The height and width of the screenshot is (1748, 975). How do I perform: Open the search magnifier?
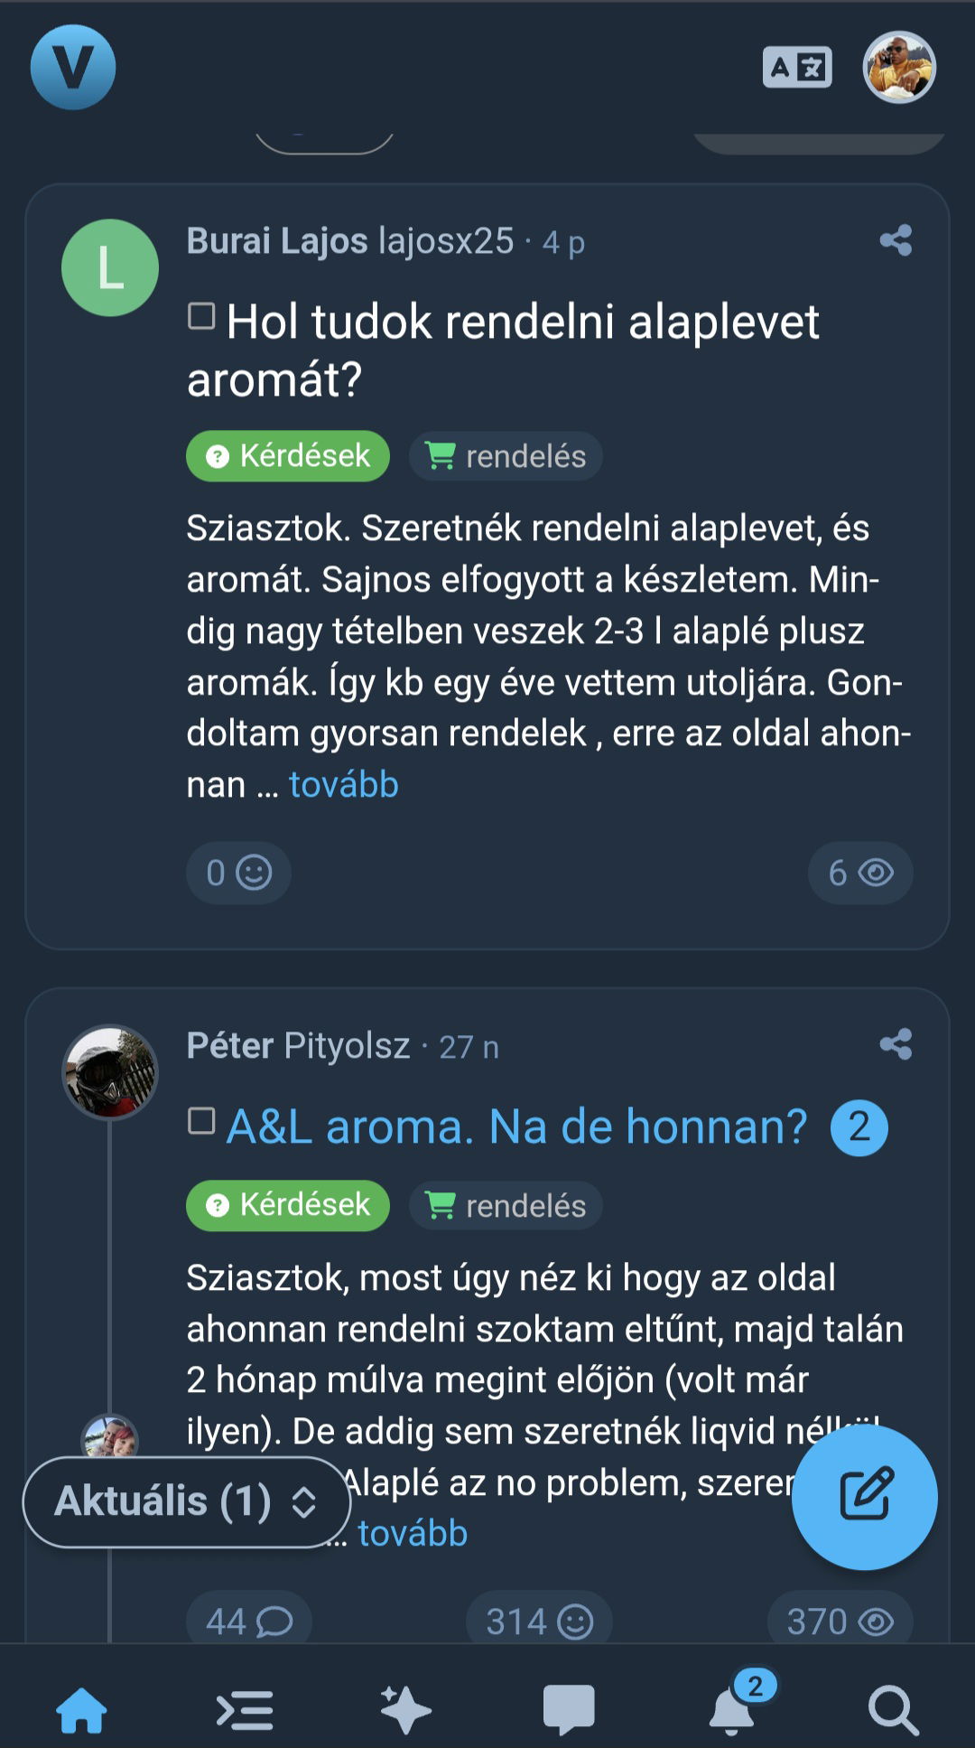pos(893,1710)
